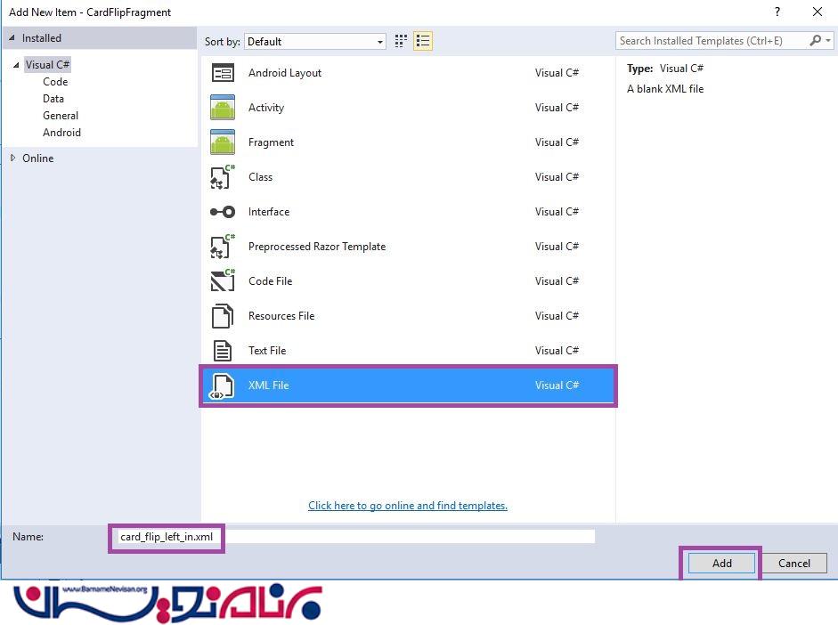This screenshot has width=838, height=625.
Task: Select the Code File template name
Action: [270, 281]
